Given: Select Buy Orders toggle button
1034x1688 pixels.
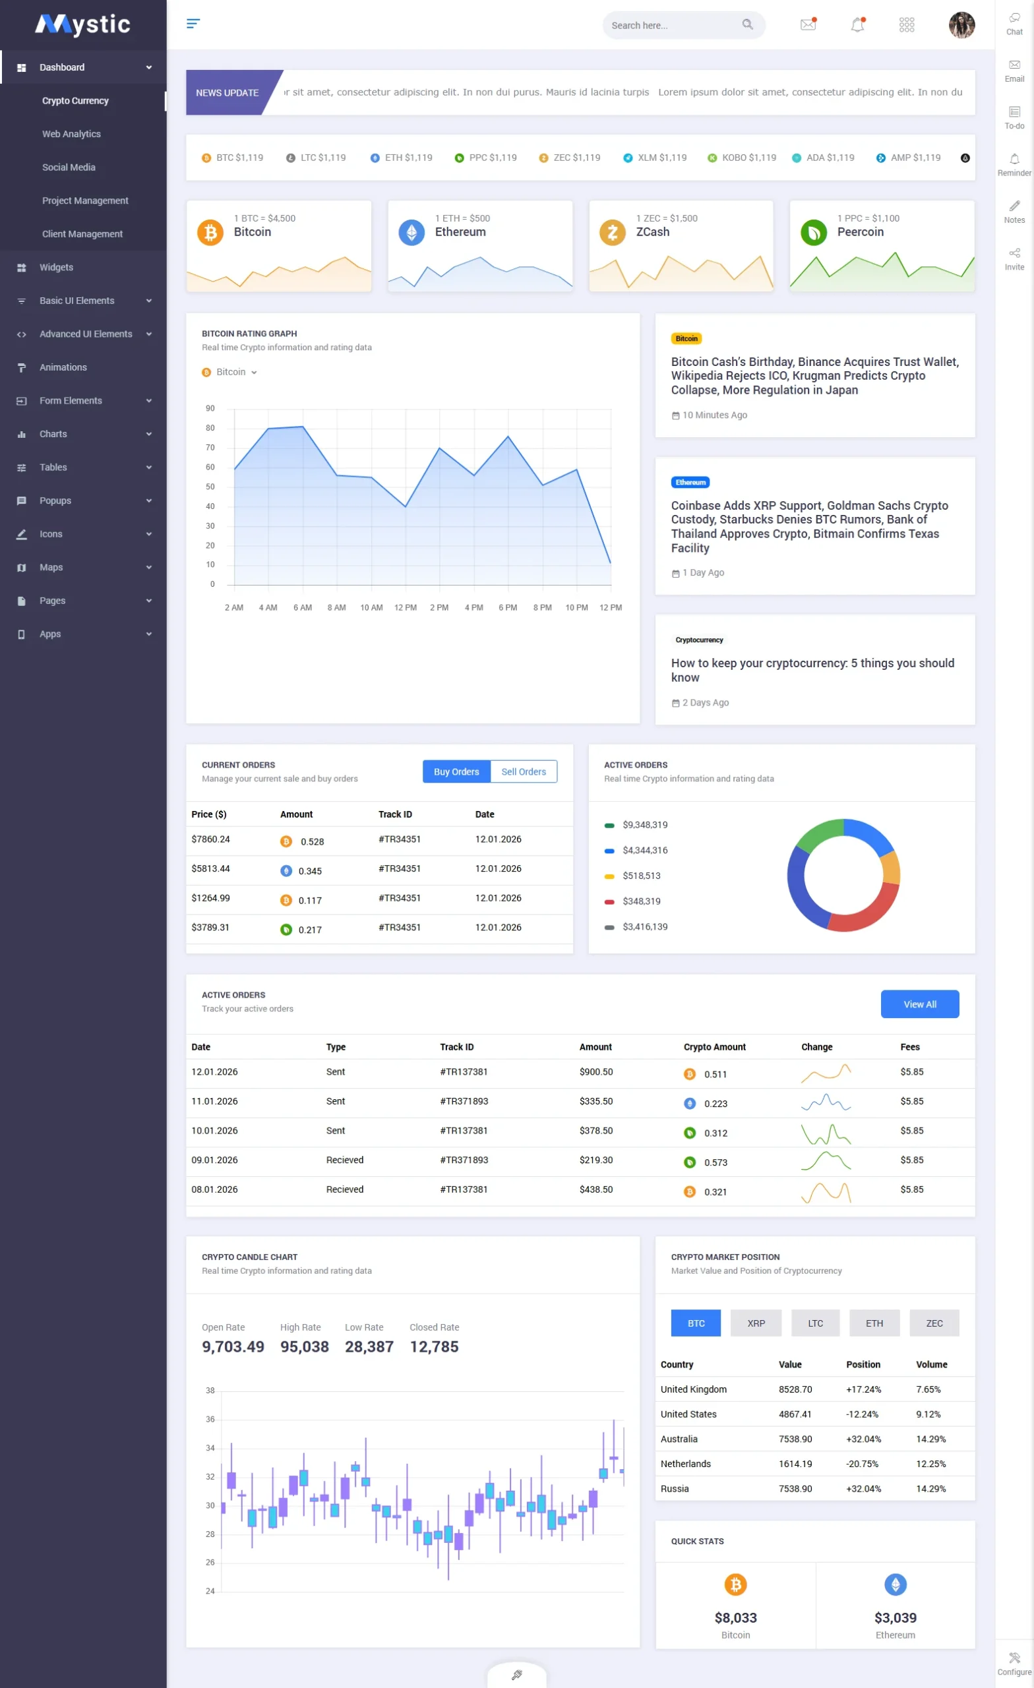Looking at the screenshot, I should (x=456, y=771).
